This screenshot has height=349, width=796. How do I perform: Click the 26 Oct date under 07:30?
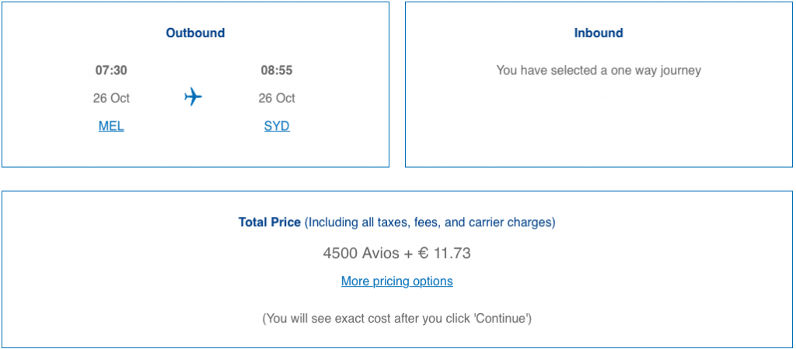click(x=111, y=98)
